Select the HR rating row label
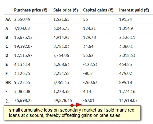 pyautogui.click(x=8, y=82)
